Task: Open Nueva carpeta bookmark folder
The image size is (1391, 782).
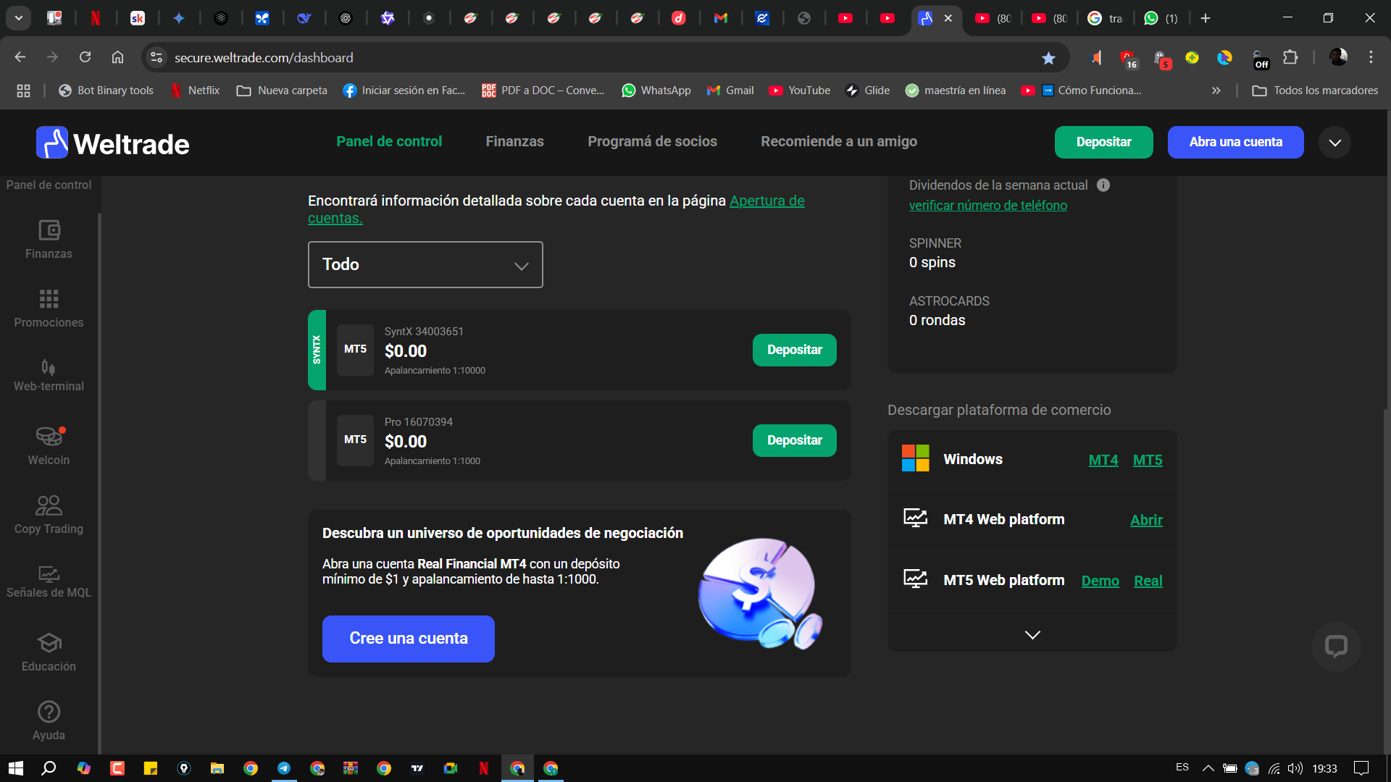Action: [x=282, y=91]
